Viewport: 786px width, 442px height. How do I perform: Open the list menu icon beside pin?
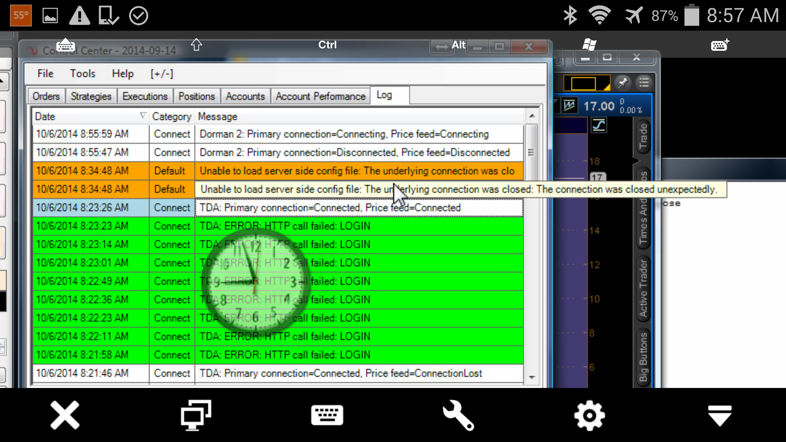pos(644,83)
